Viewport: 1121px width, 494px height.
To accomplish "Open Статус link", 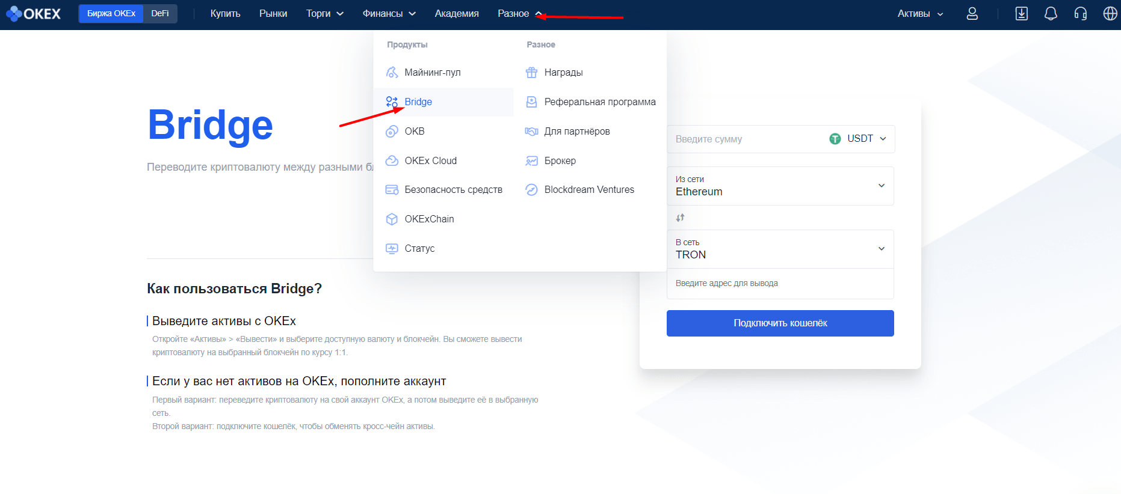I will tap(419, 248).
